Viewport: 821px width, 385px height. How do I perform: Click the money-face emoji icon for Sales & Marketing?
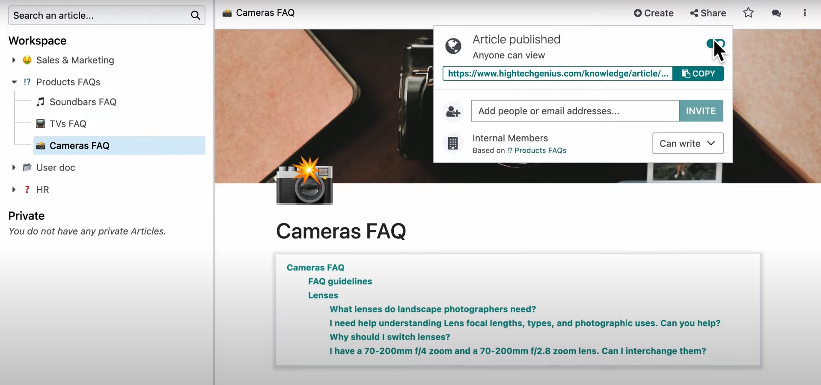(x=27, y=60)
